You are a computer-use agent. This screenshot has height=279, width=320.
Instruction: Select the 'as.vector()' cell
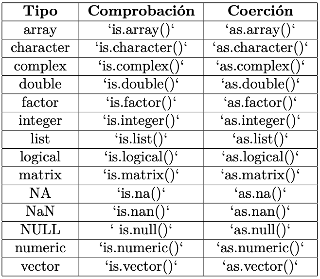pos(260,266)
